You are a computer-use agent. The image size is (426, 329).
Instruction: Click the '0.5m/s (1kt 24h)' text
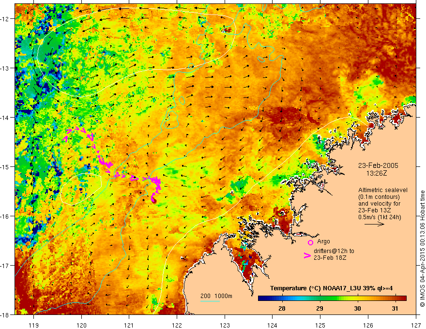pyautogui.click(x=380, y=217)
